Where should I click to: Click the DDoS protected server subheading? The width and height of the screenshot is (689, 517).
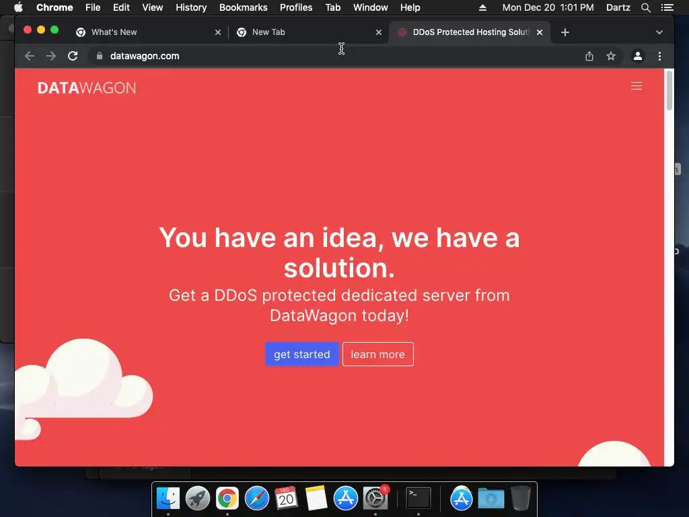pos(339,305)
